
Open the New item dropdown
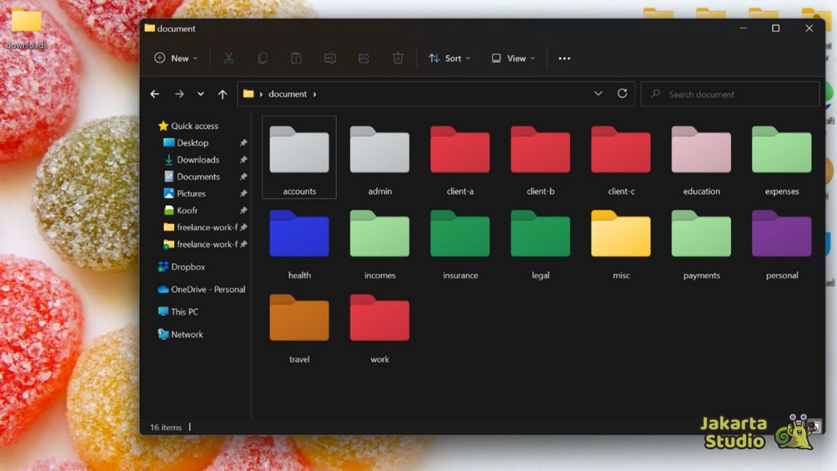pyautogui.click(x=176, y=58)
